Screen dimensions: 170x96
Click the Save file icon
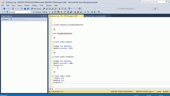click(25, 9)
